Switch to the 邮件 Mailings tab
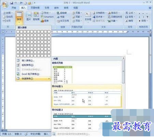 [x=56, y=8]
